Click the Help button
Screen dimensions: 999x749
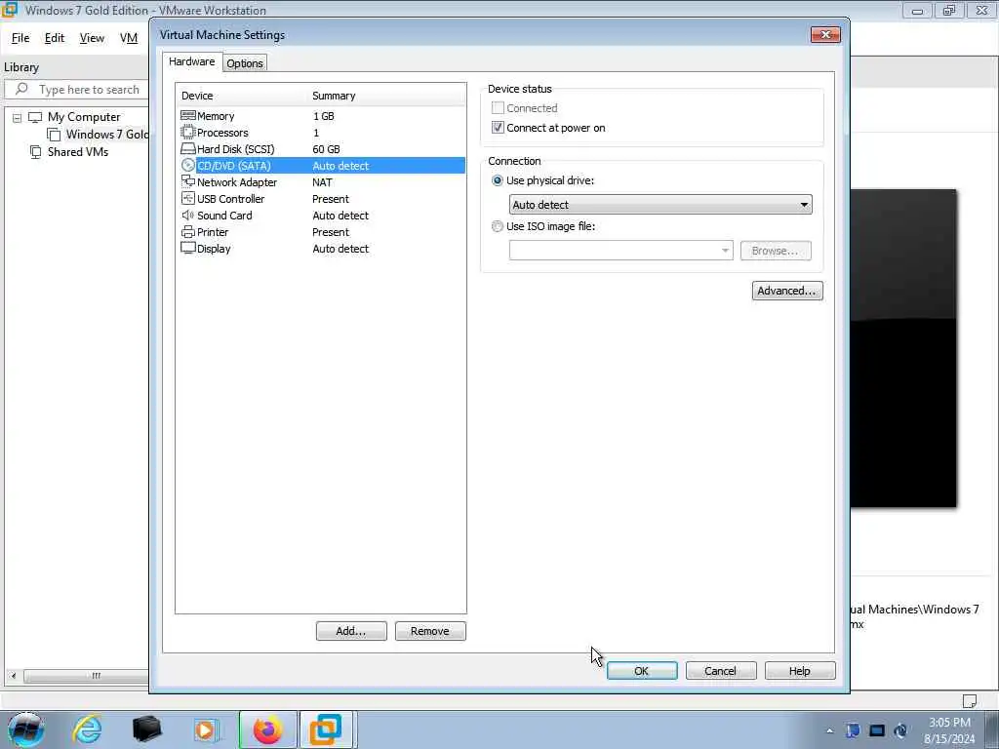(x=800, y=671)
